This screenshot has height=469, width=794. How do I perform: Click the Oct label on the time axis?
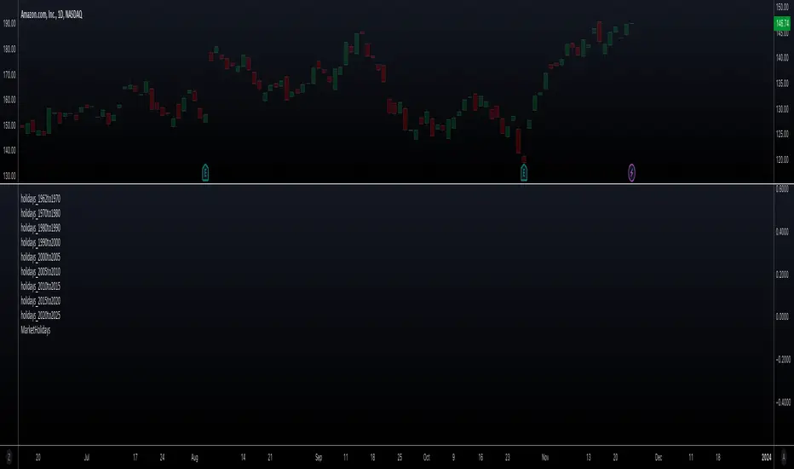(426, 457)
